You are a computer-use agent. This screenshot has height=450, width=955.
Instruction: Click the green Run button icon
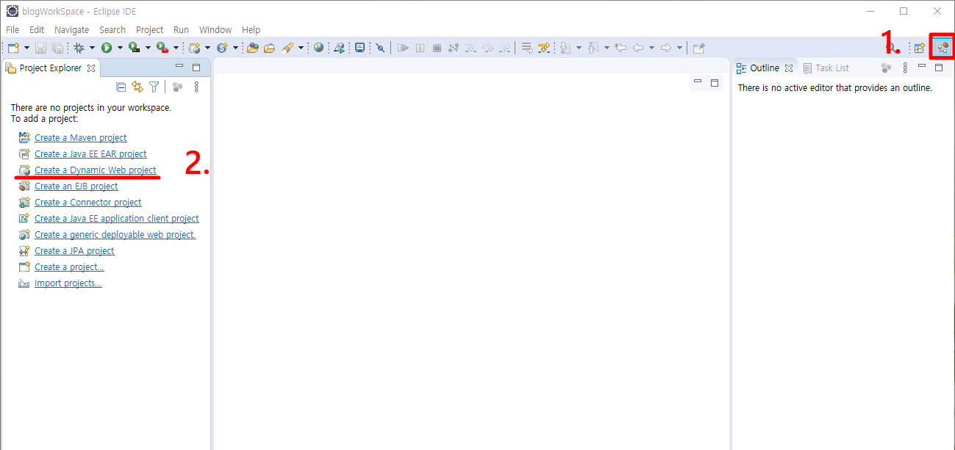[x=107, y=48]
